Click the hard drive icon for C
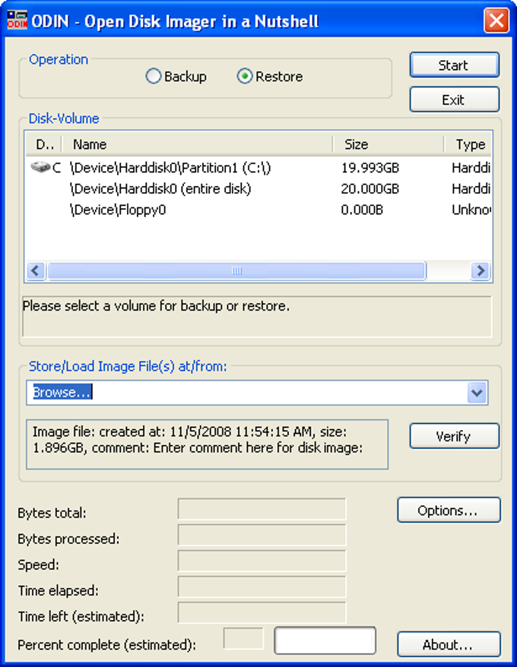This screenshot has height=667, width=517. 40,167
